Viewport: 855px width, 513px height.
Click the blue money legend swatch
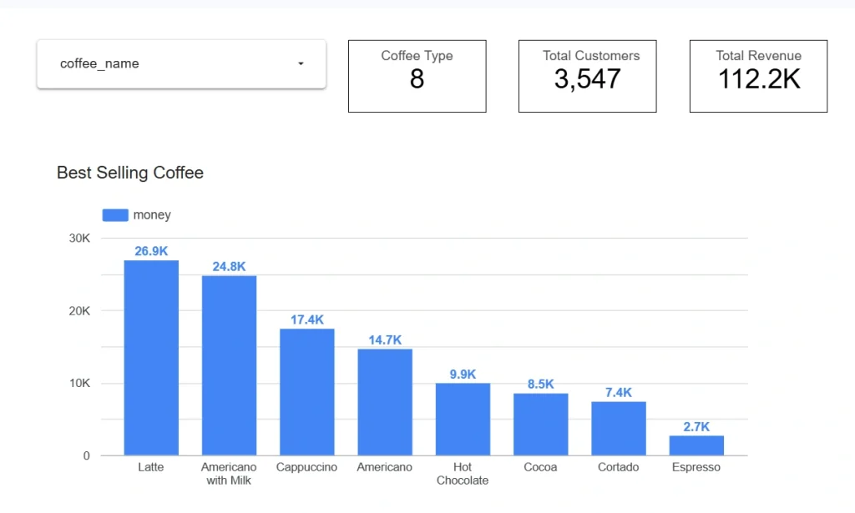click(x=115, y=215)
